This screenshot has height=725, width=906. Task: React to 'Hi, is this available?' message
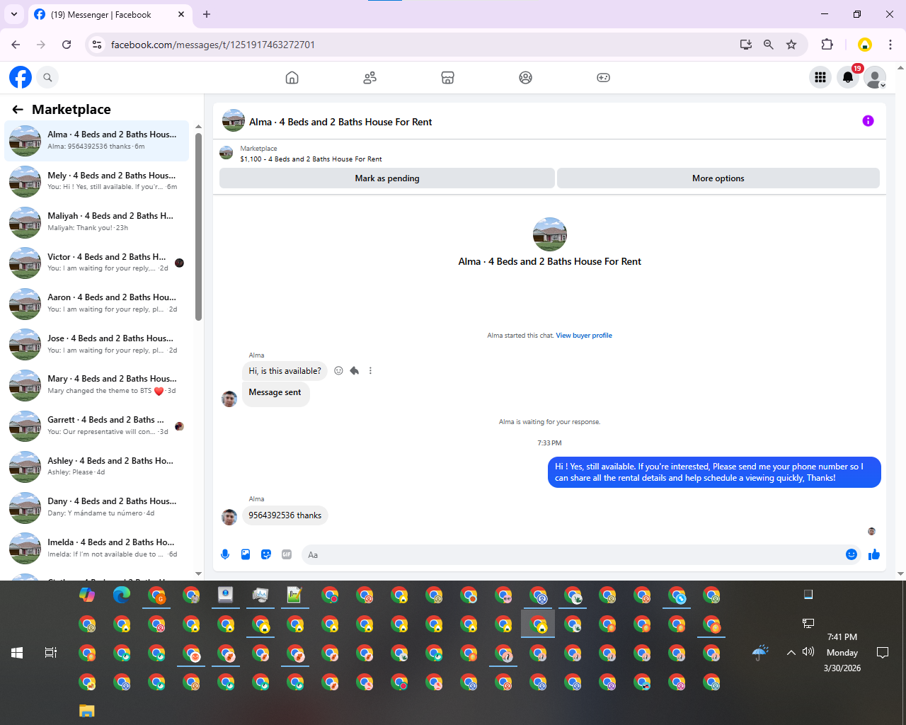click(x=338, y=370)
